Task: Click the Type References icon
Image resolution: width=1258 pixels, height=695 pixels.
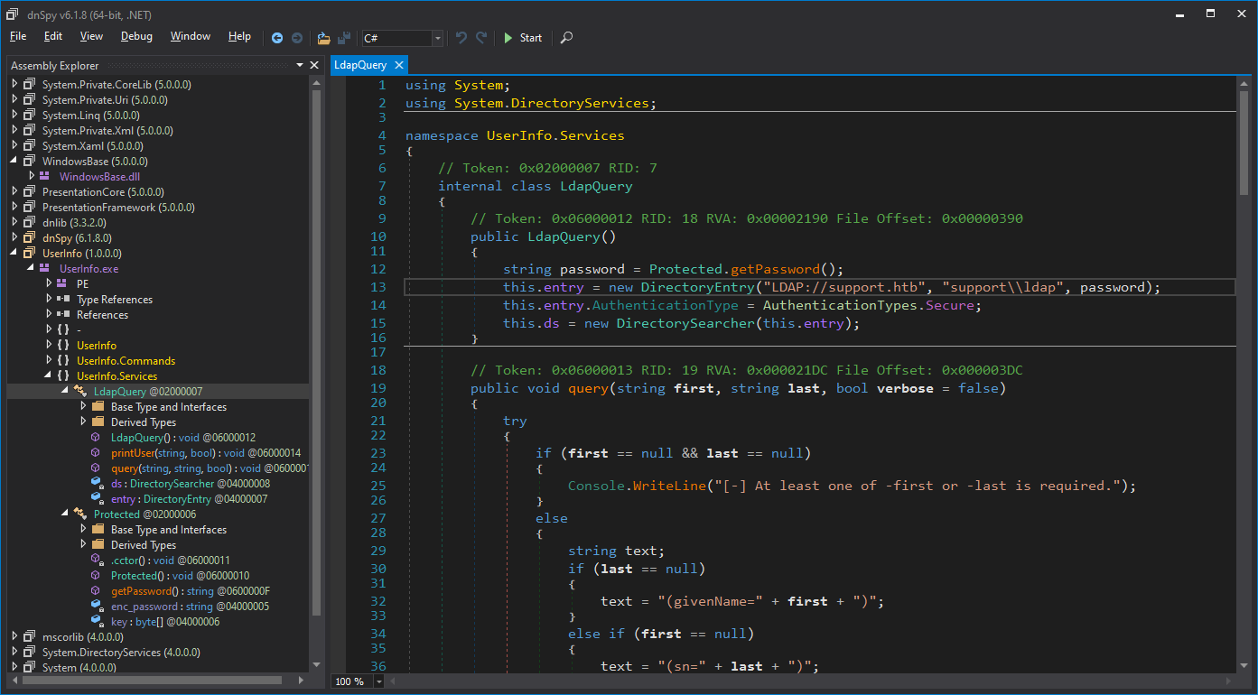Action: (62, 299)
